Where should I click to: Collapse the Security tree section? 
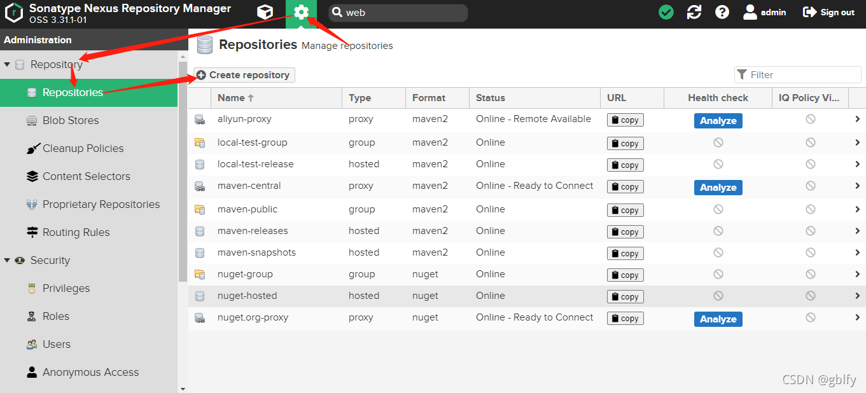coord(7,260)
